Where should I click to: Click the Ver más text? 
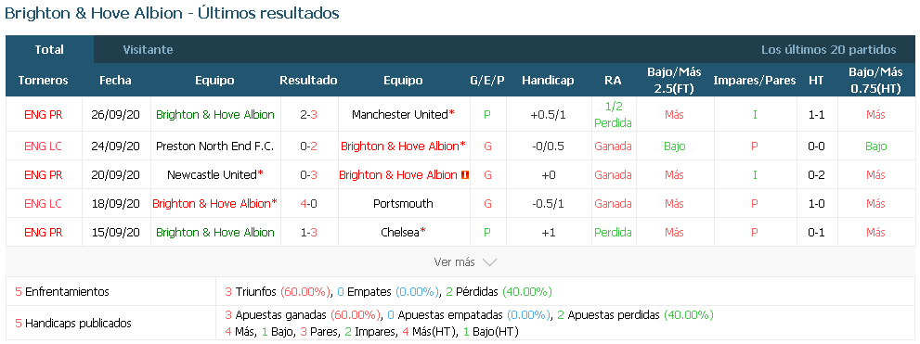pyautogui.click(x=454, y=262)
